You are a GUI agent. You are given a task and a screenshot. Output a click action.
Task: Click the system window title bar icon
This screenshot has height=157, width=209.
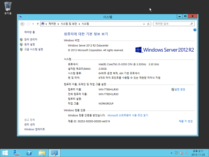click(20, 17)
